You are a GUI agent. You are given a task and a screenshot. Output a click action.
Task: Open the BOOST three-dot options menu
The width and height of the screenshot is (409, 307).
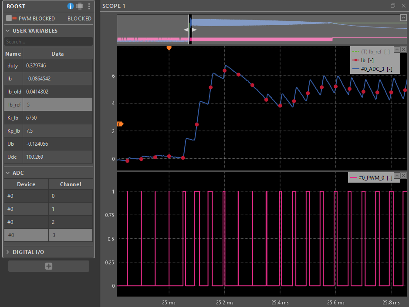[x=89, y=6]
